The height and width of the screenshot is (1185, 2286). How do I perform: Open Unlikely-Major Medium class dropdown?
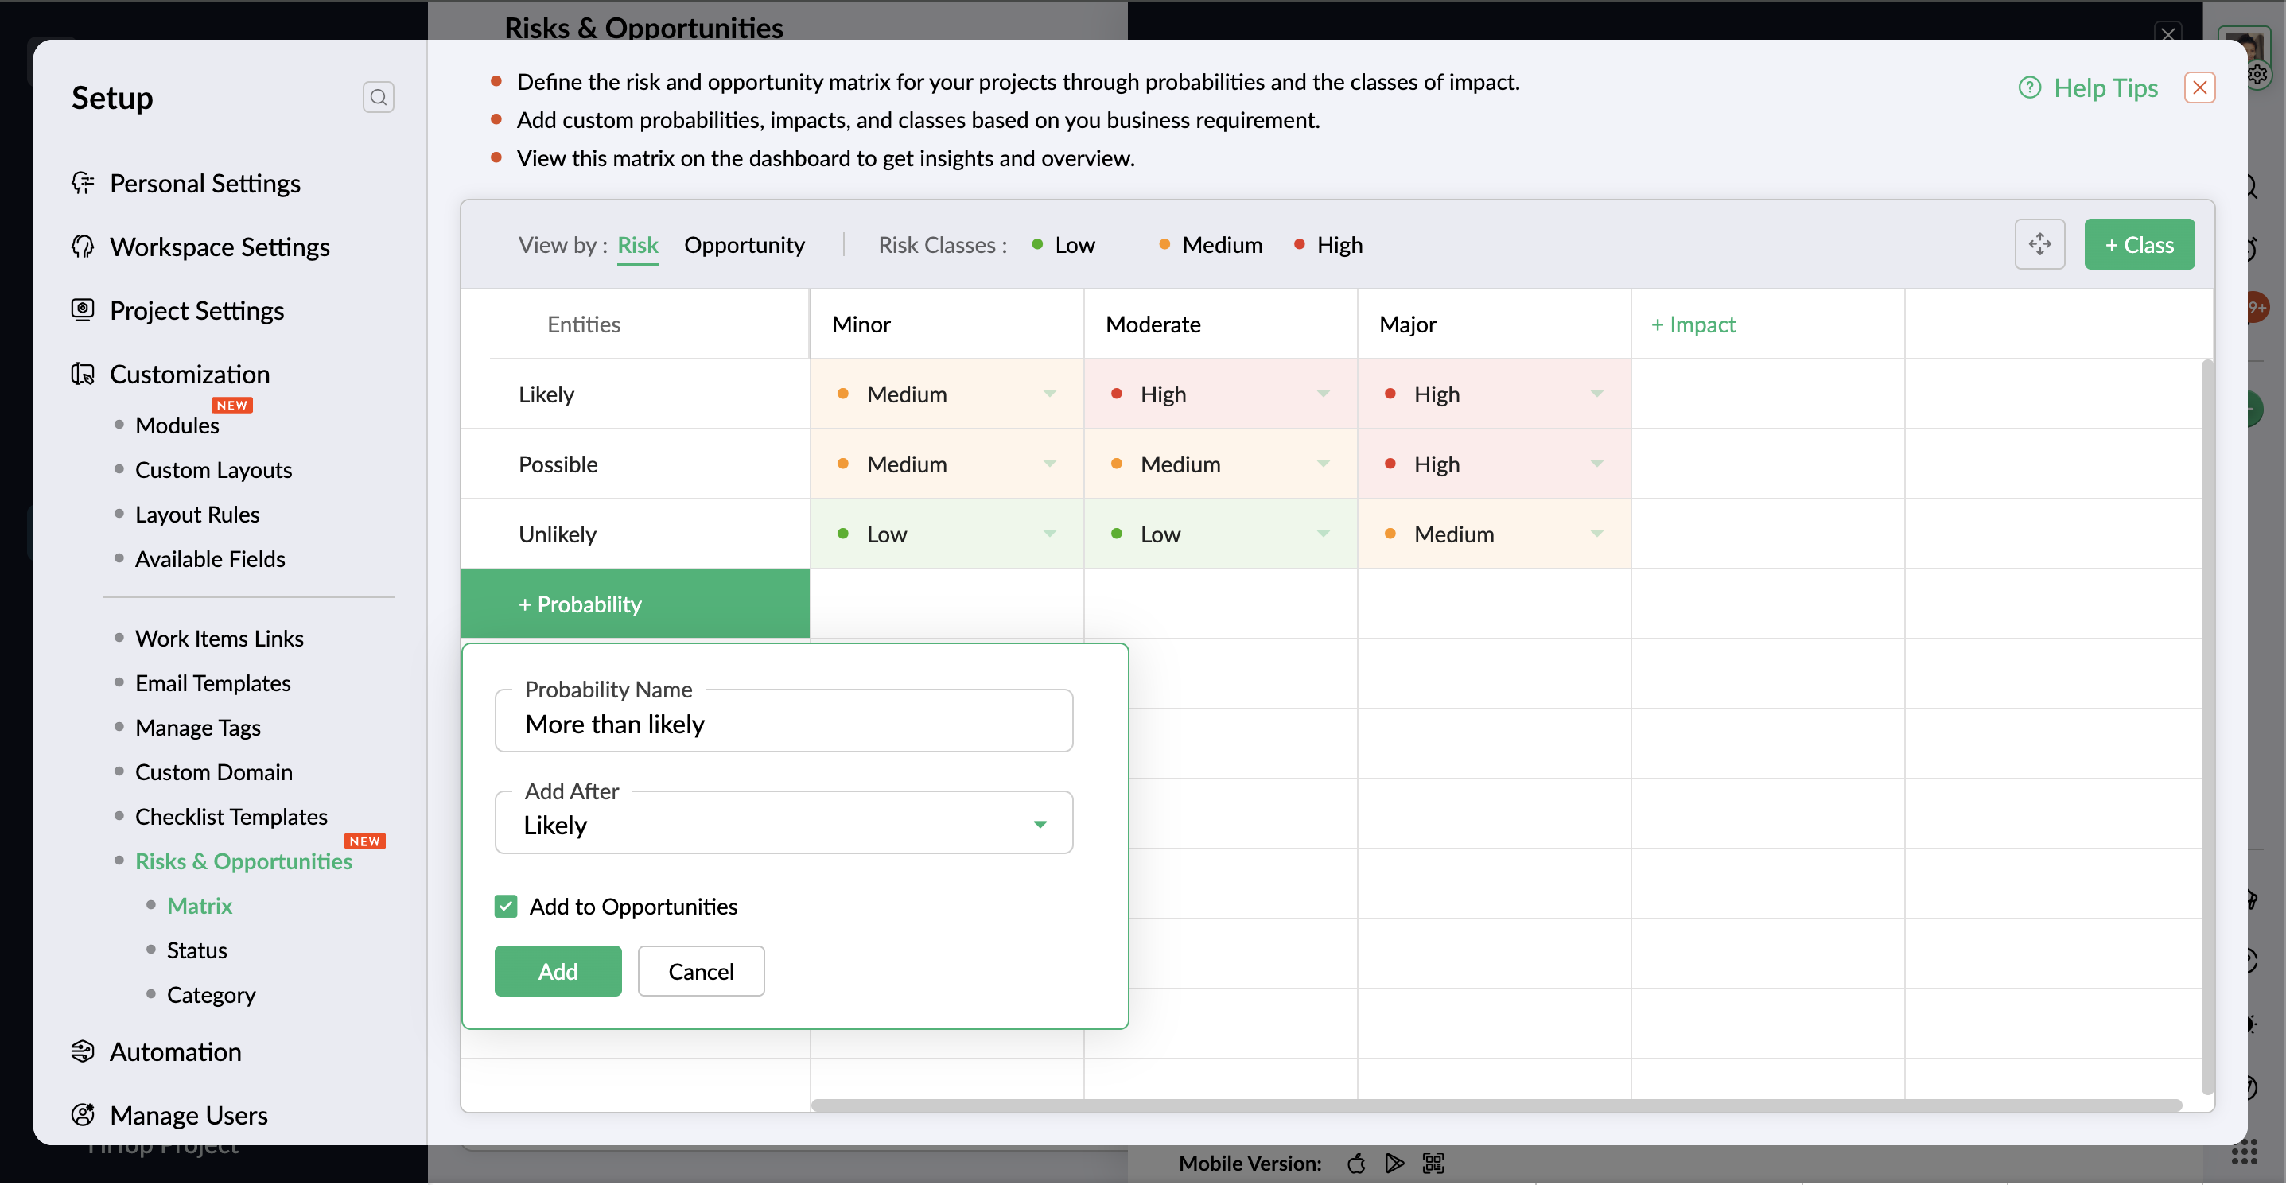[1596, 534]
